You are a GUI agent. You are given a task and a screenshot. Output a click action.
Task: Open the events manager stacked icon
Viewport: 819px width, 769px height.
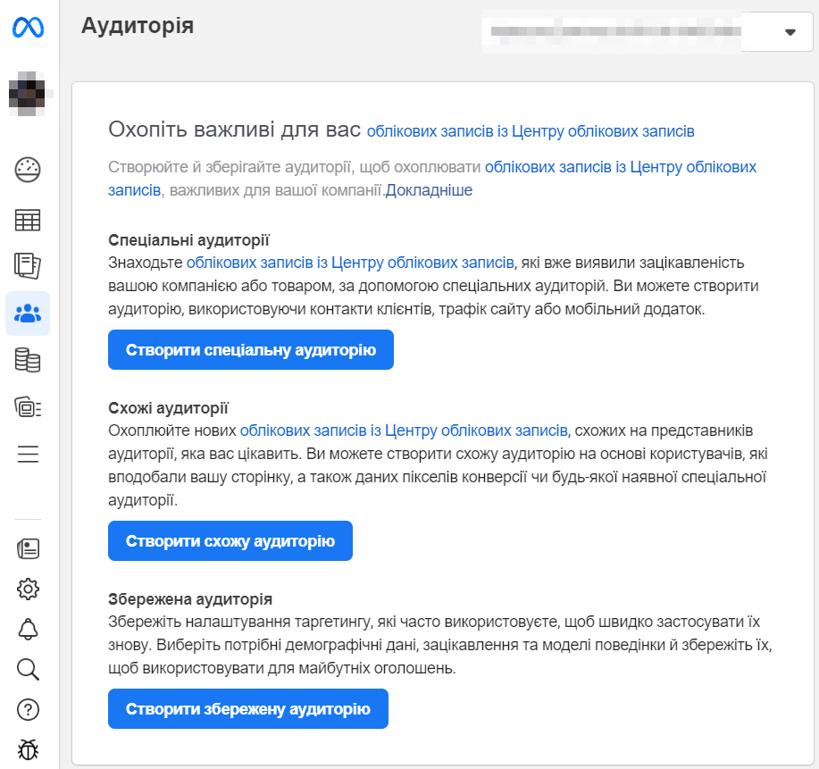pyautogui.click(x=28, y=407)
